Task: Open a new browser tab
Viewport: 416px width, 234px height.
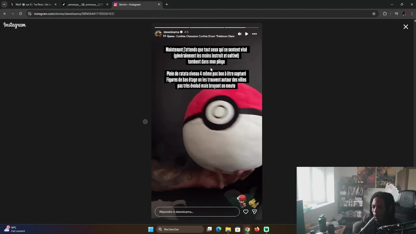Action: (167, 5)
